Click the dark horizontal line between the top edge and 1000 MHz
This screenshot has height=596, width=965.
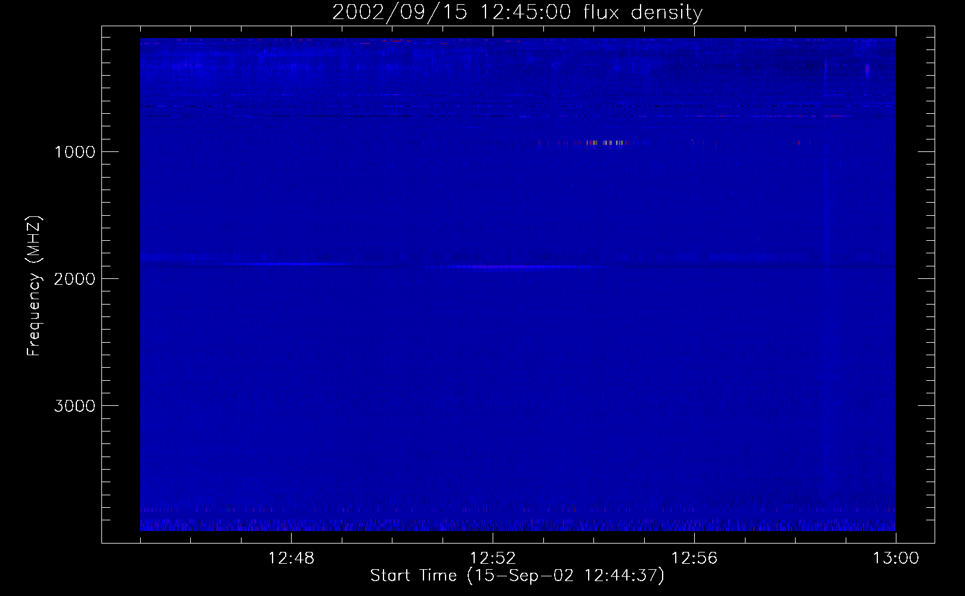click(477, 116)
